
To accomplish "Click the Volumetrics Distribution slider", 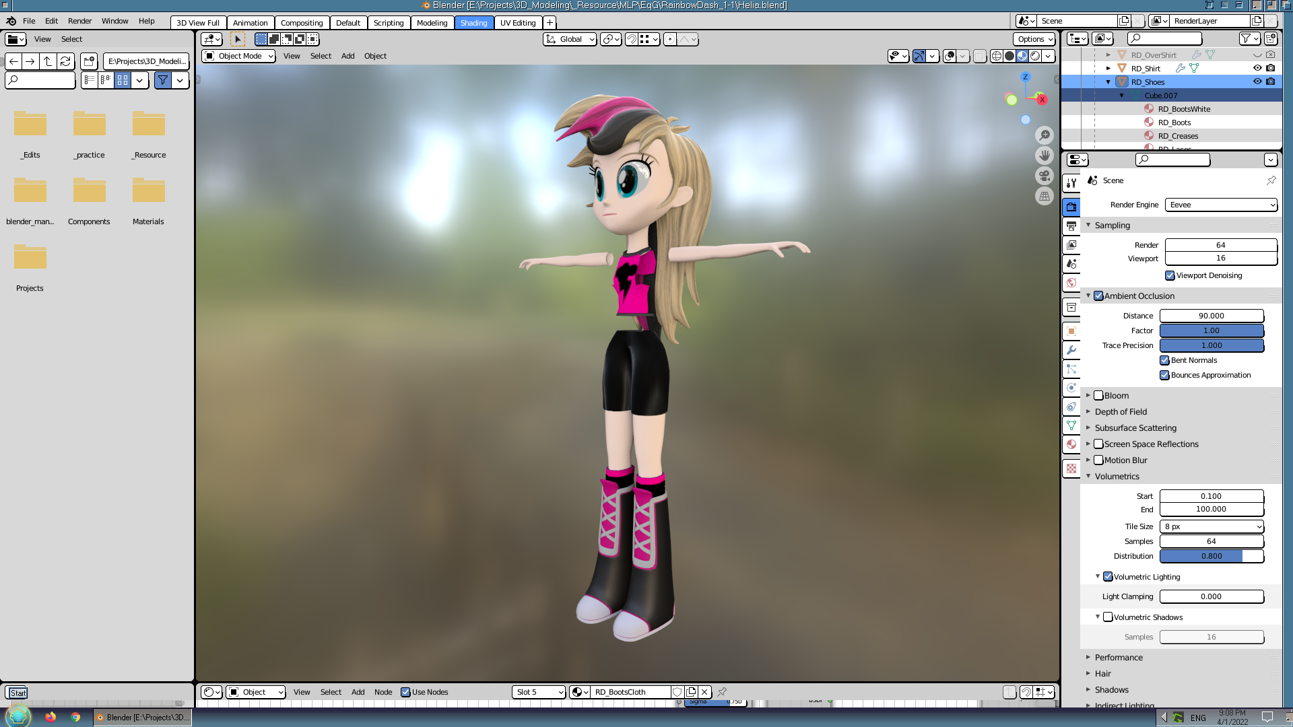I will [x=1211, y=556].
